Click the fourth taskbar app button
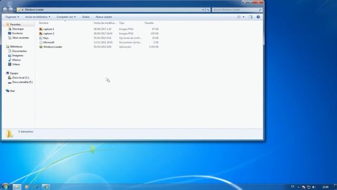Viewport: 337px width, 190px height. point(46,187)
